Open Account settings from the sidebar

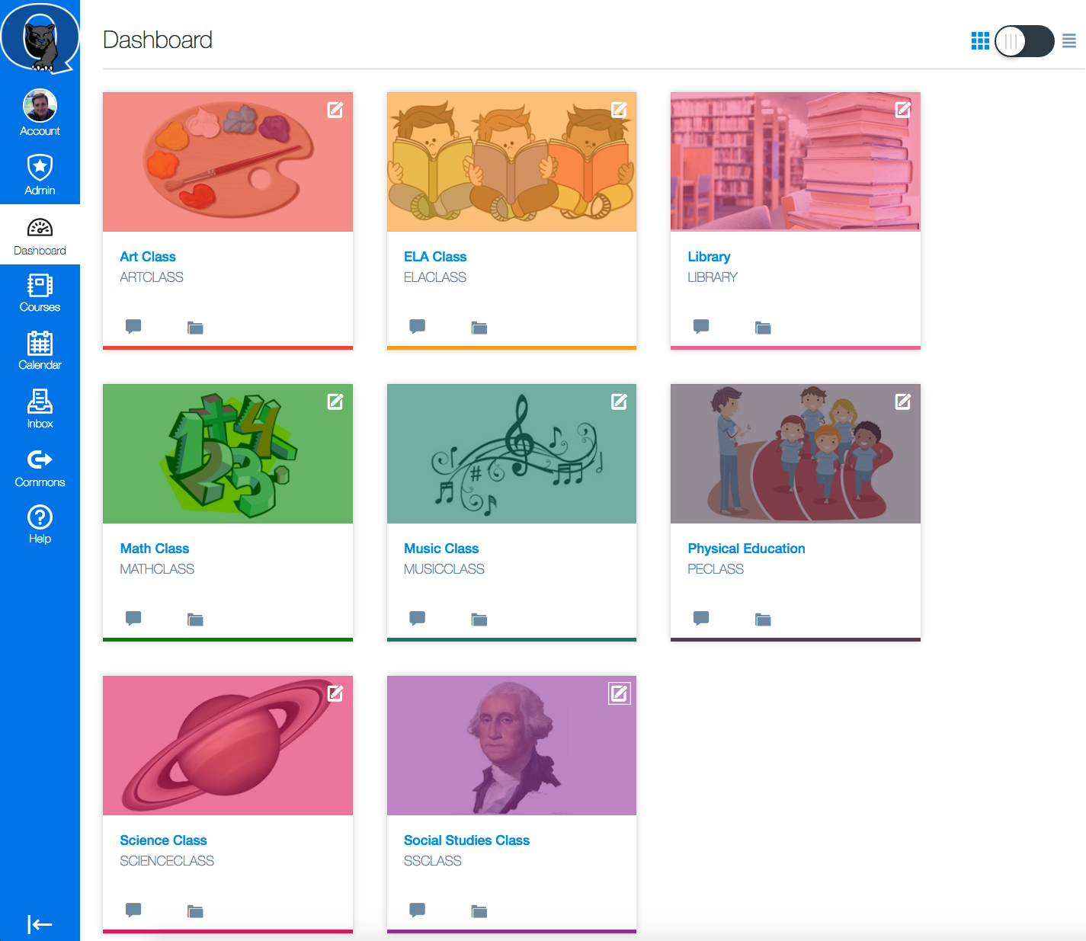[40, 112]
